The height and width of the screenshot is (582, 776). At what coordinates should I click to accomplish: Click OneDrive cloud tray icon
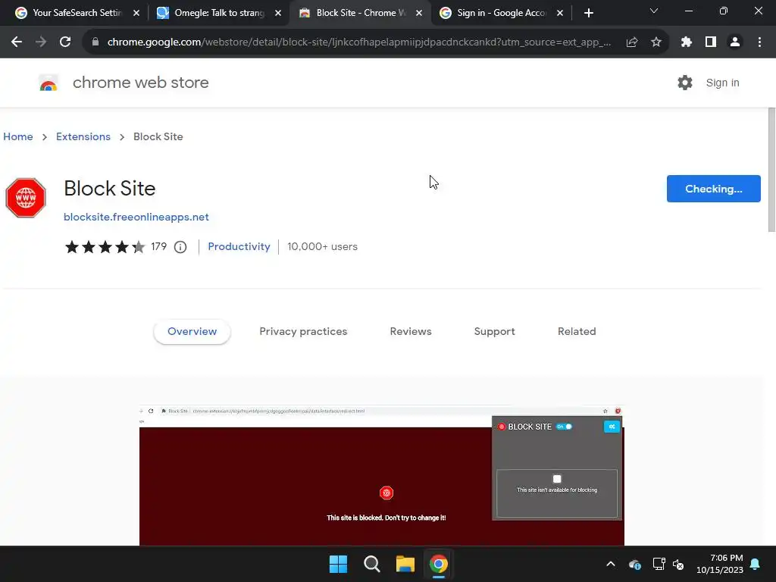click(635, 564)
